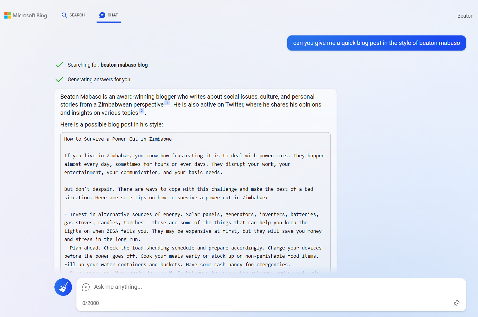Open the "beaton mabaso blog" search query
The image size is (478, 317).
pos(124,65)
